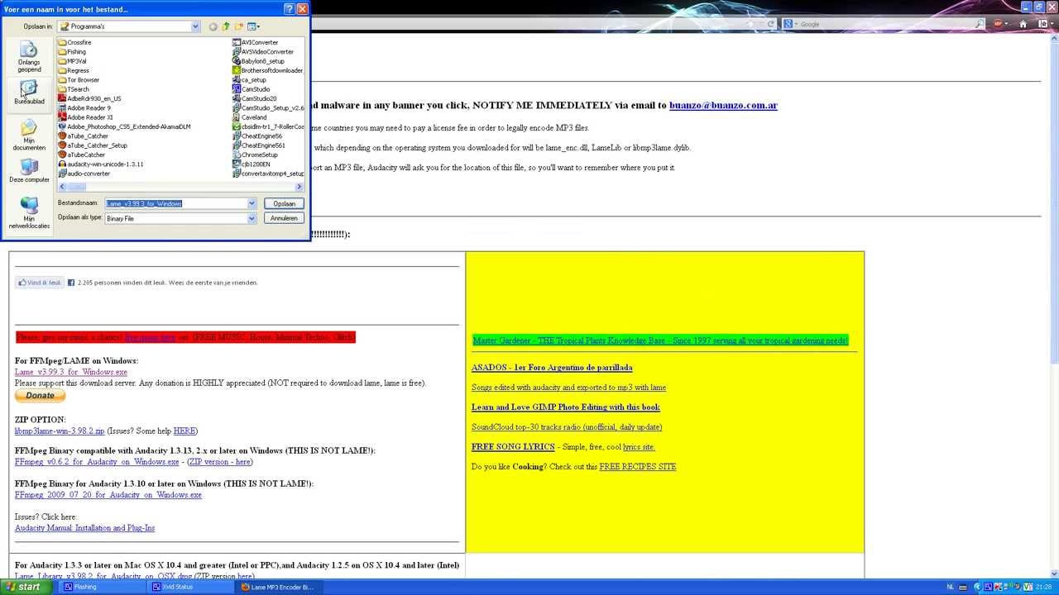This screenshot has width=1059, height=595.
Task: Select Adobe_Photoshop_CS5_Extended-AkamaiDLM file
Action: (124, 126)
